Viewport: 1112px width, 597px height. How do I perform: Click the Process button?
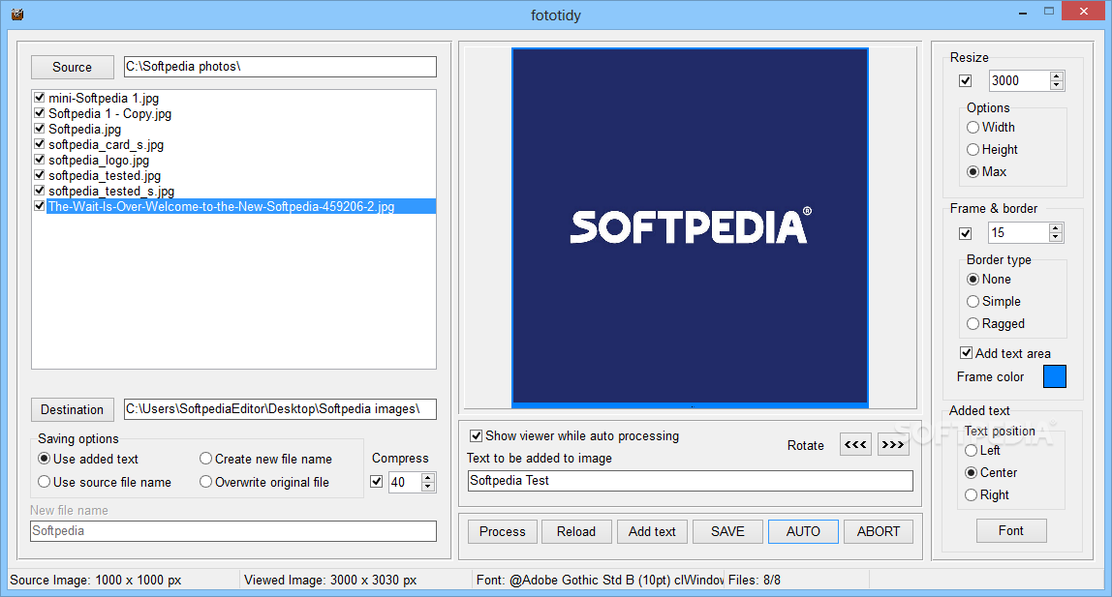(x=502, y=531)
